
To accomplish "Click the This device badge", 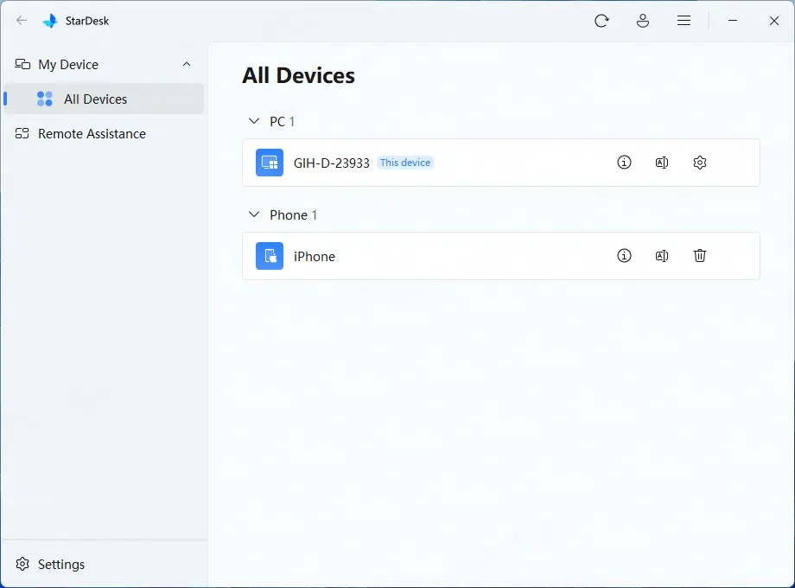I will click(405, 163).
